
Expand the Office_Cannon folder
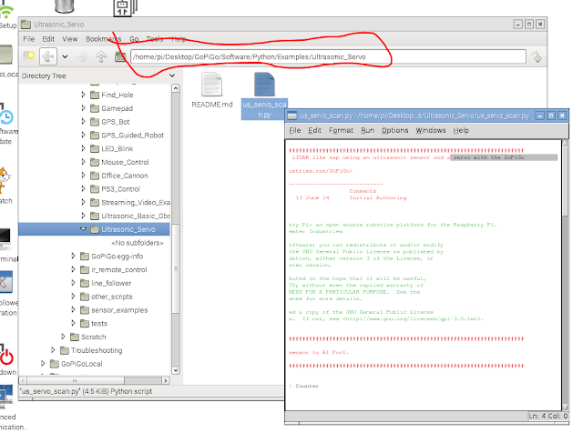click(x=83, y=176)
